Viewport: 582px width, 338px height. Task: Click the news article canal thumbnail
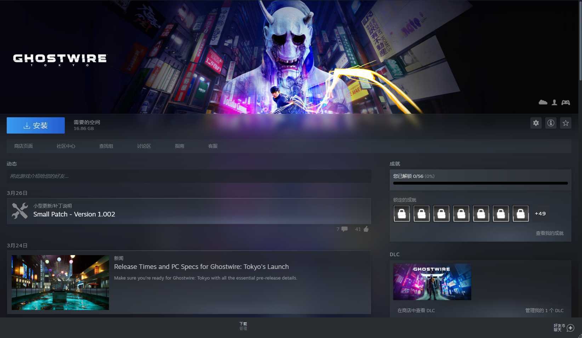(60, 282)
